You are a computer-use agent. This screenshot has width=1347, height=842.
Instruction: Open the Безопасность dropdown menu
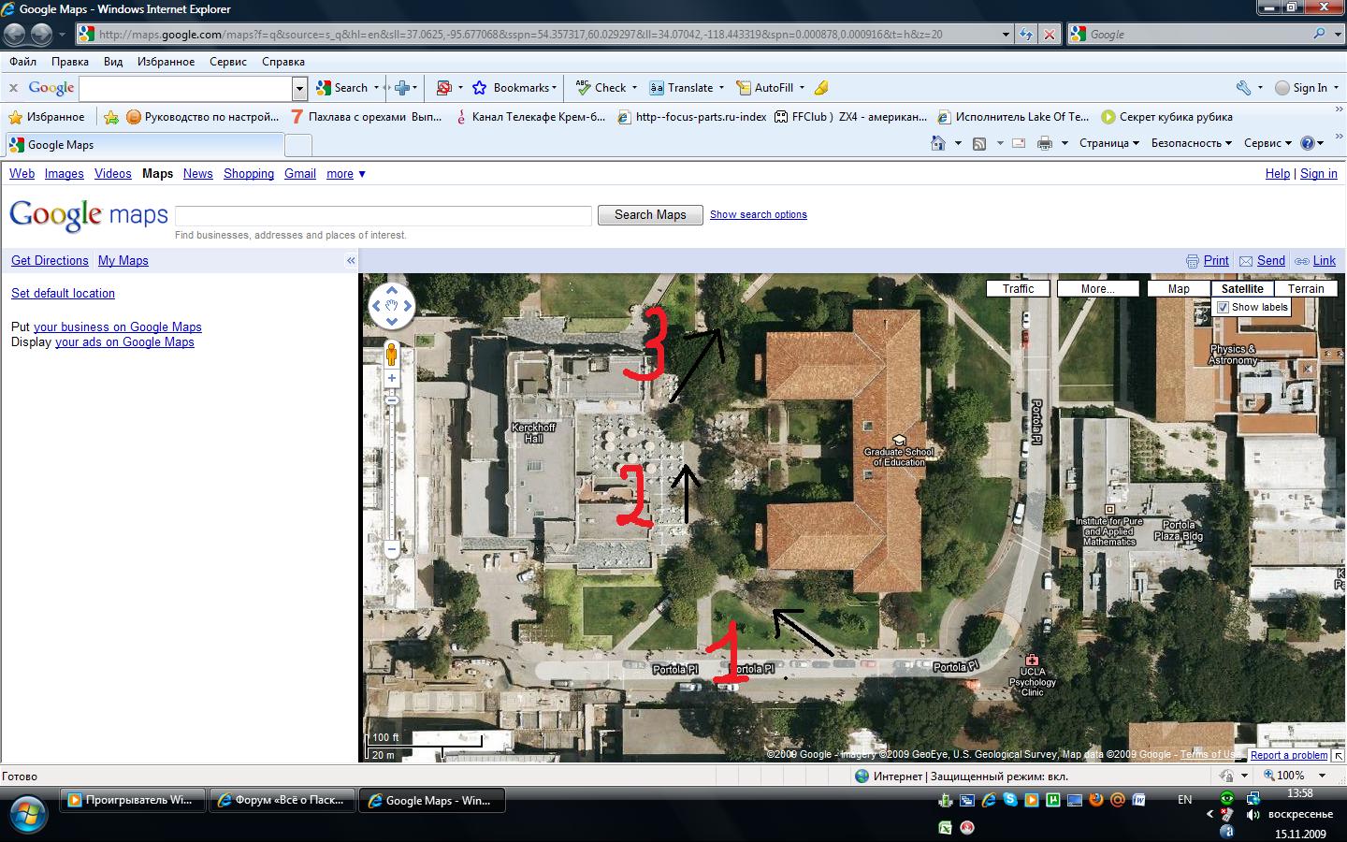click(1191, 143)
